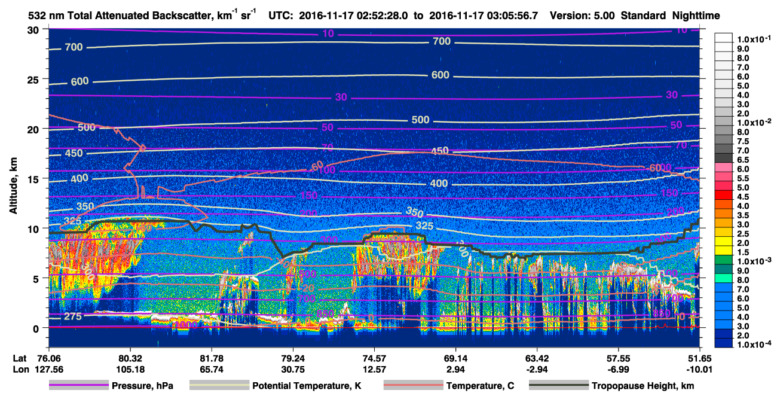Select longitude value 30.75

click(292, 369)
